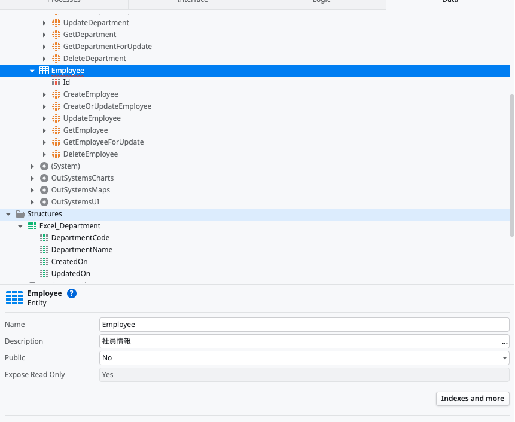Viewport: 515px width, 422px height.
Task: Click the Employee entity table icon
Action: (44, 70)
